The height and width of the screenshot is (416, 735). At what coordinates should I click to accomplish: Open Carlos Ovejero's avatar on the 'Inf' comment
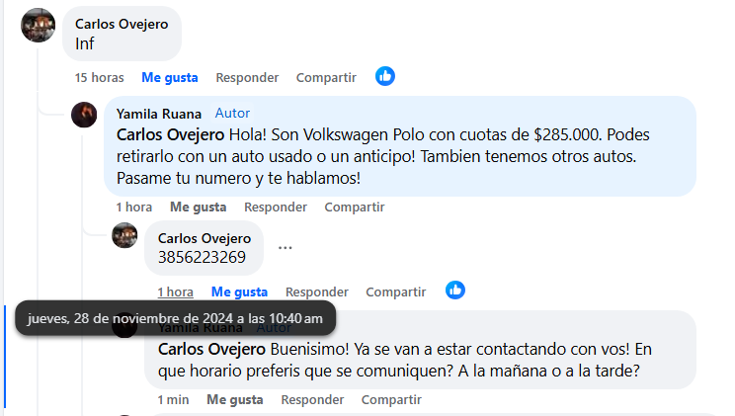pyautogui.click(x=38, y=26)
